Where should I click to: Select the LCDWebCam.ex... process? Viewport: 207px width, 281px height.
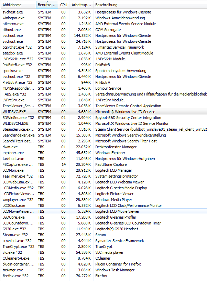[x=104, y=182]
